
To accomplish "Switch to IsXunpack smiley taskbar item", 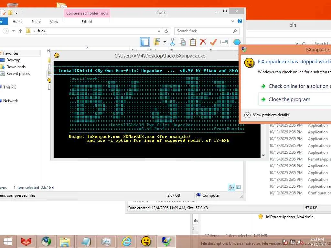I will tap(146, 242).
